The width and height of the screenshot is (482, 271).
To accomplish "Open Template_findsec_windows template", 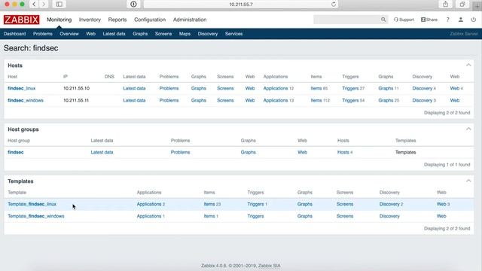I will (36, 216).
